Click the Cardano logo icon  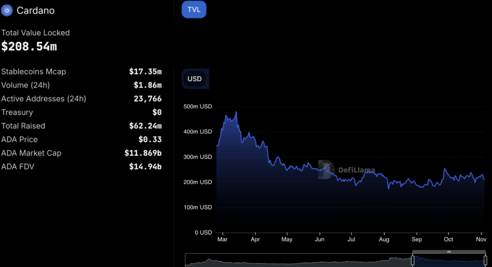(7, 11)
